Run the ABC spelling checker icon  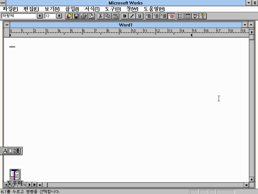point(195,16)
